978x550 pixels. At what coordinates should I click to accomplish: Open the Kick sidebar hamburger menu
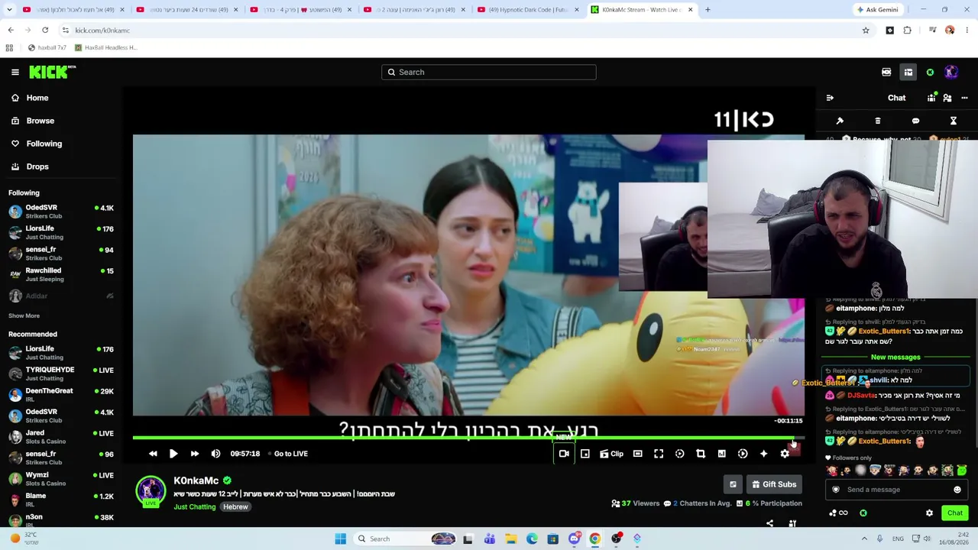pyautogui.click(x=15, y=72)
